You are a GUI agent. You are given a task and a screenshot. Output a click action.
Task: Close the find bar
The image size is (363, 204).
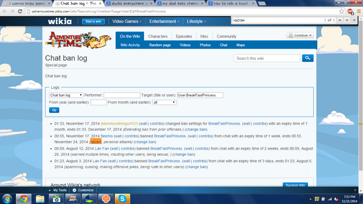pos(354,20)
